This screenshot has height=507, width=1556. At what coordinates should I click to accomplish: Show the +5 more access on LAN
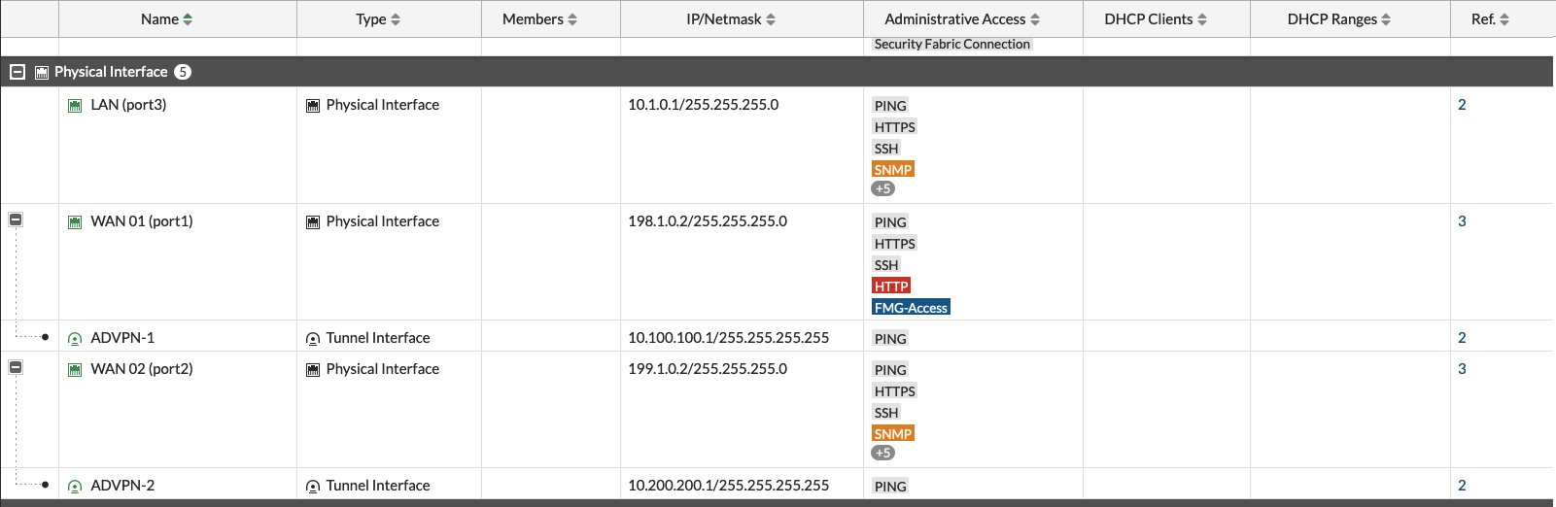[x=882, y=188]
